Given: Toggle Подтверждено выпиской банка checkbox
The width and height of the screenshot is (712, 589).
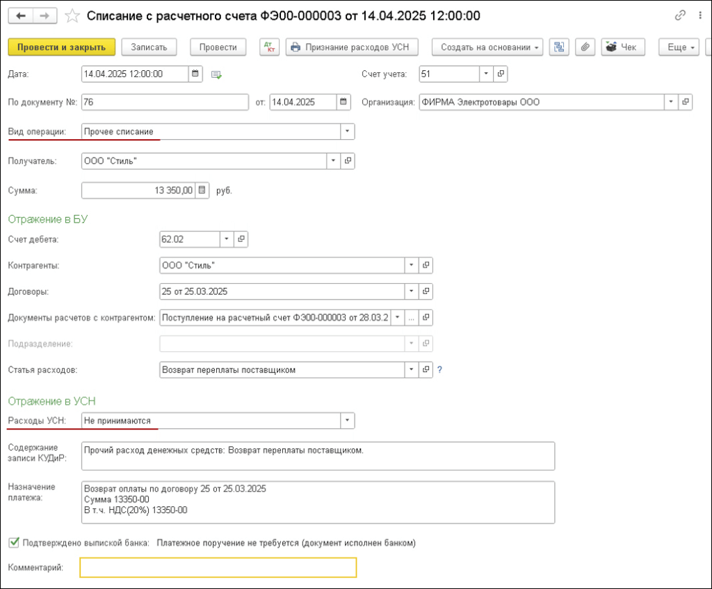Looking at the screenshot, I should coord(14,542).
